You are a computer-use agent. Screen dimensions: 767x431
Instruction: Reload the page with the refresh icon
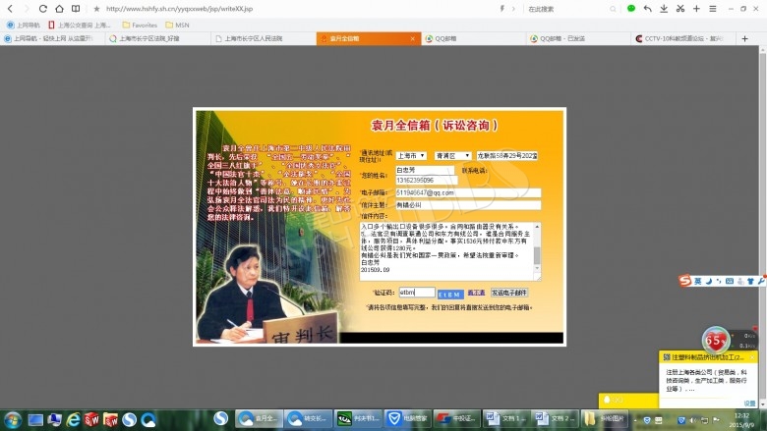tap(42, 8)
